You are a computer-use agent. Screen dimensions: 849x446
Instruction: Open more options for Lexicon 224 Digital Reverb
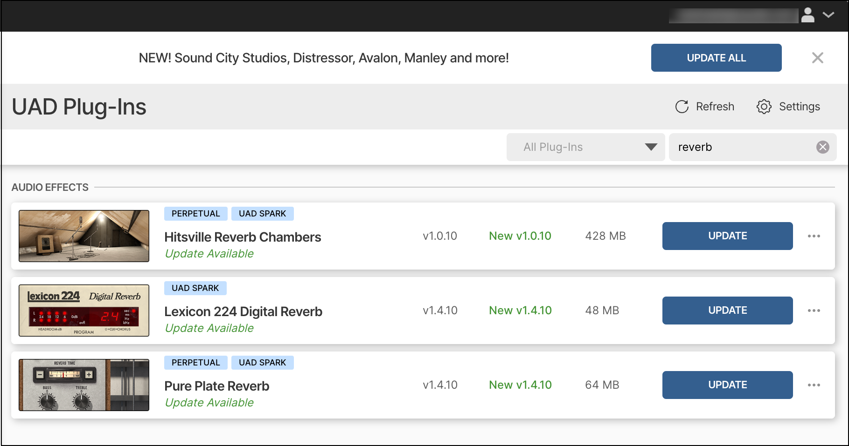[x=814, y=311]
